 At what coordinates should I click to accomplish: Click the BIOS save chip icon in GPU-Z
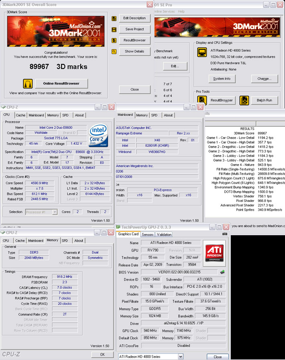(x=222, y=272)
